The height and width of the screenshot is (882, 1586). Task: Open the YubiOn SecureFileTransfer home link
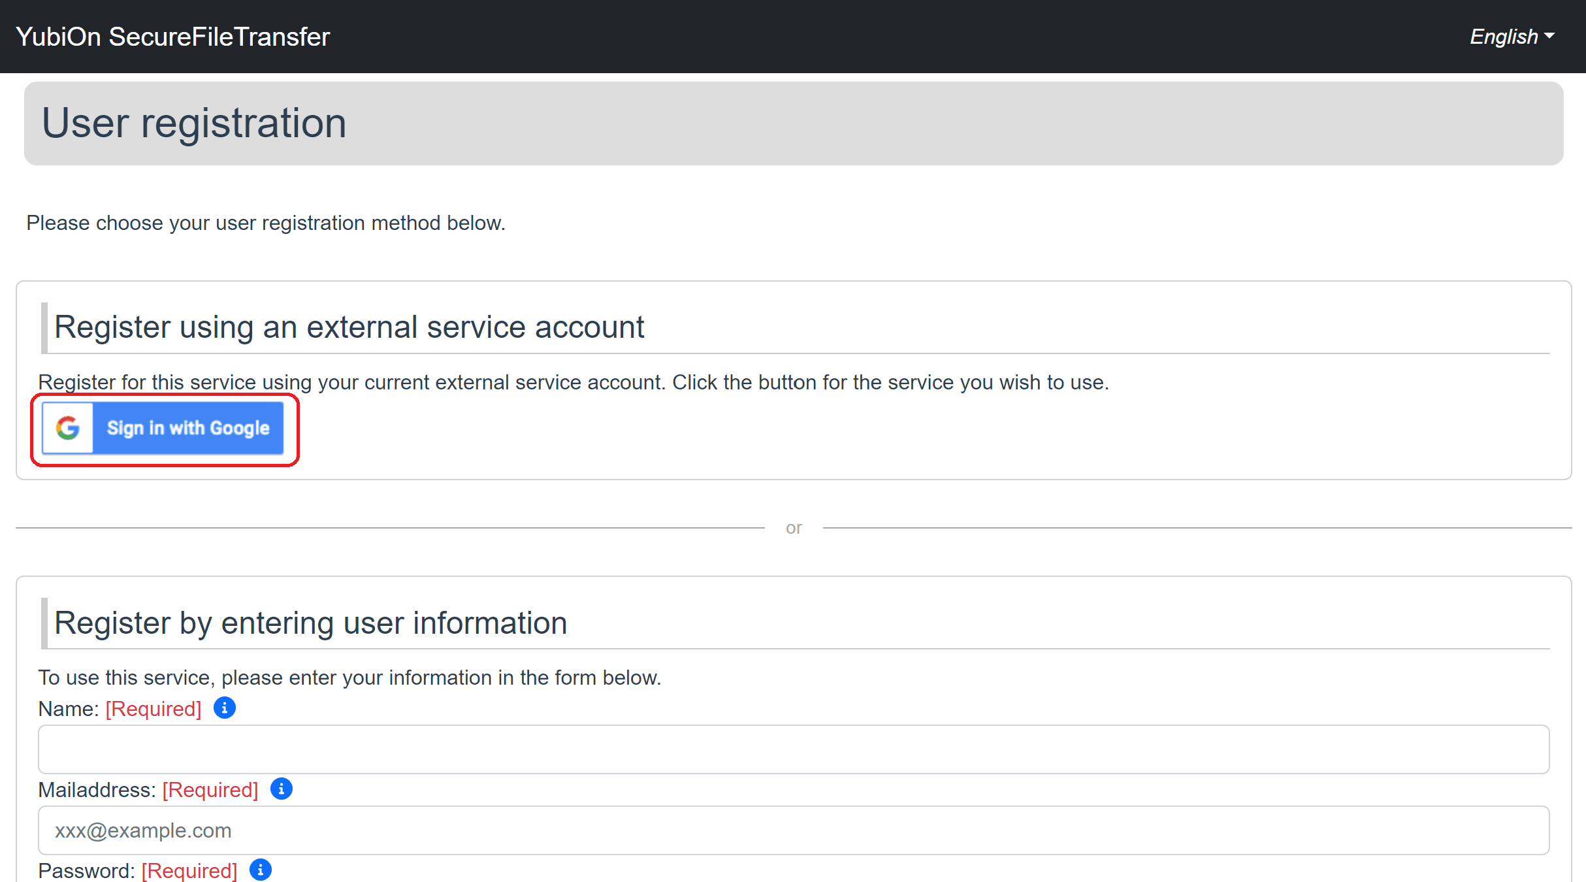coord(173,37)
